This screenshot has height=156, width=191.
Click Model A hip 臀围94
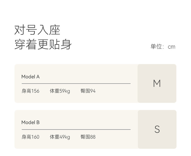(x=88, y=91)
